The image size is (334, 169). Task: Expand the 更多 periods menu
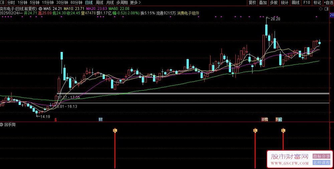pyautogui.click(x=135, y=3)
